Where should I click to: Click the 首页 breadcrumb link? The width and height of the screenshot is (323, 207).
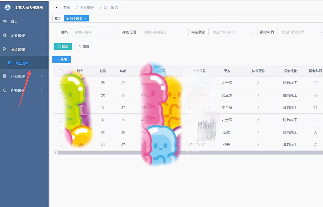pos(67,8)
